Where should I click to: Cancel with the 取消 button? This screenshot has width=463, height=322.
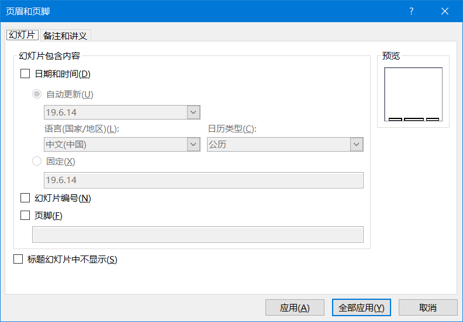tap(427, 308)
